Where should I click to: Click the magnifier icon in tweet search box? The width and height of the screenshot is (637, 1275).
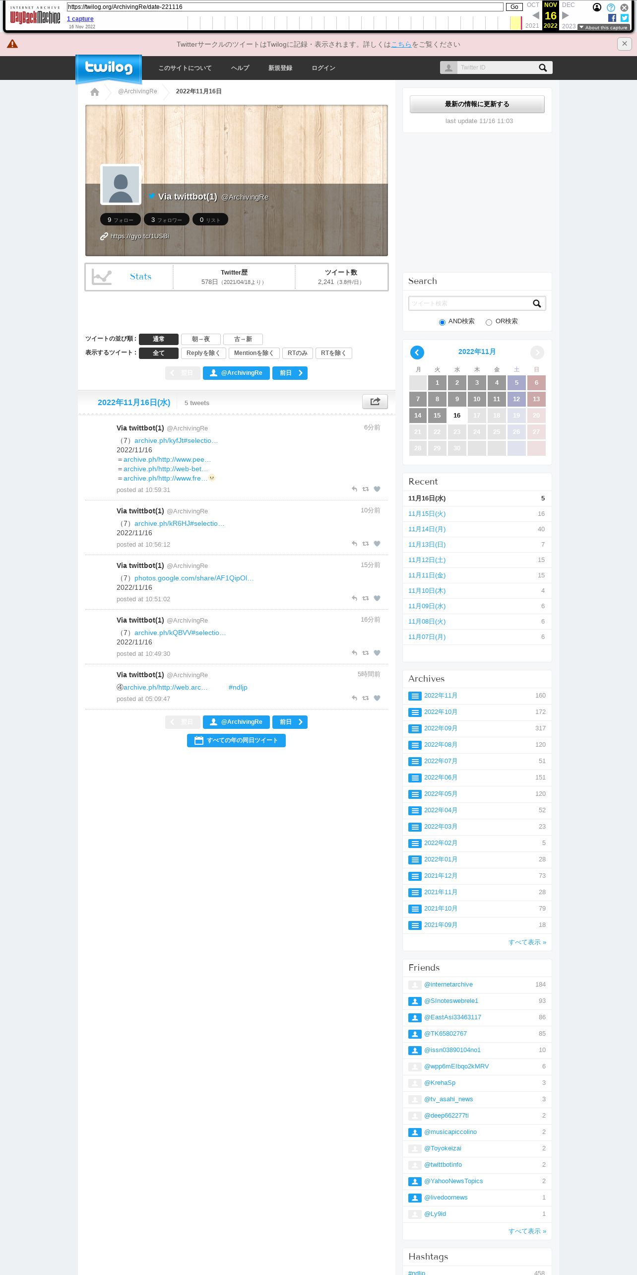coord(537,303)
